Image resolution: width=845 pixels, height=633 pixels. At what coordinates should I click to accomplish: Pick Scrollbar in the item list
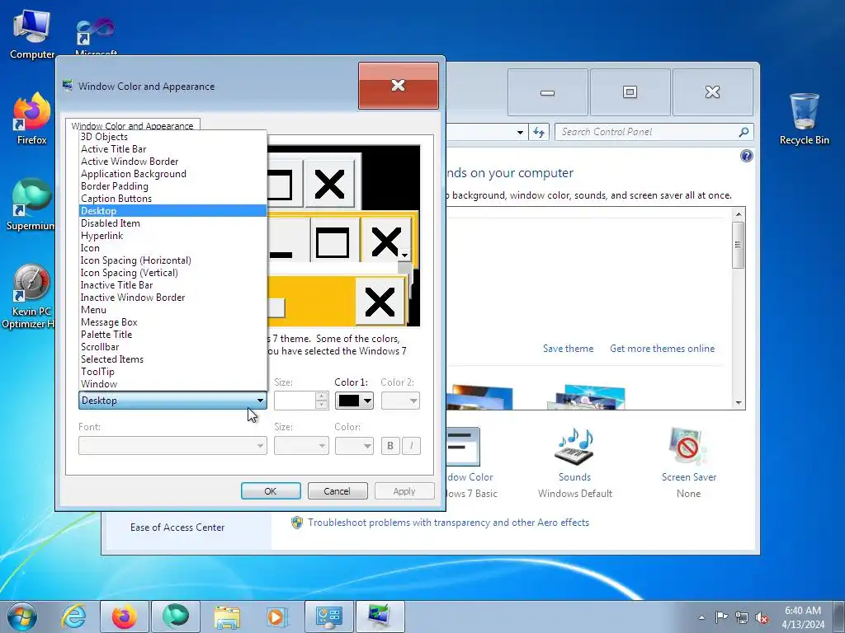click(x=172, y=347)
